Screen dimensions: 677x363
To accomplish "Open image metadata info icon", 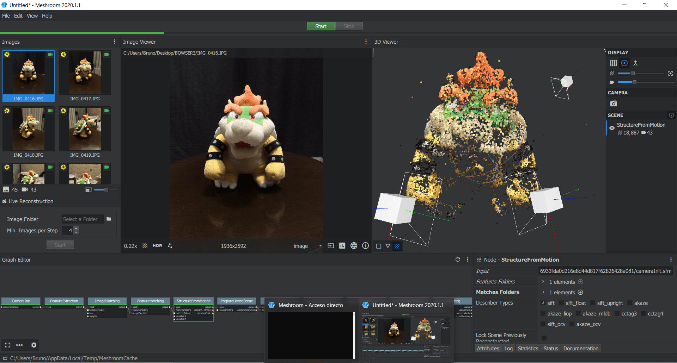I will pyautogui.click(x=366, y=246).
